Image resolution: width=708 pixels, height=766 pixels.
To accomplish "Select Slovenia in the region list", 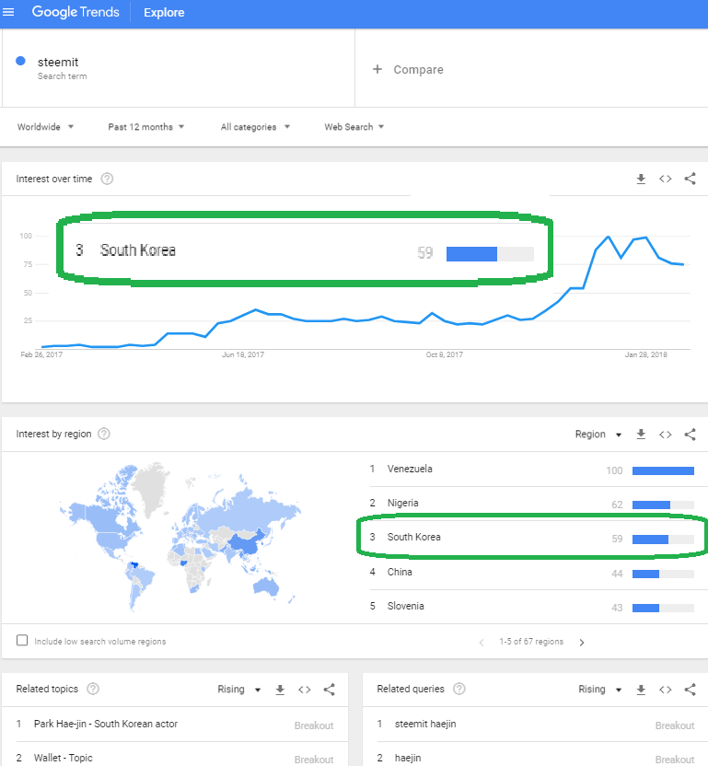I will 531,607.
